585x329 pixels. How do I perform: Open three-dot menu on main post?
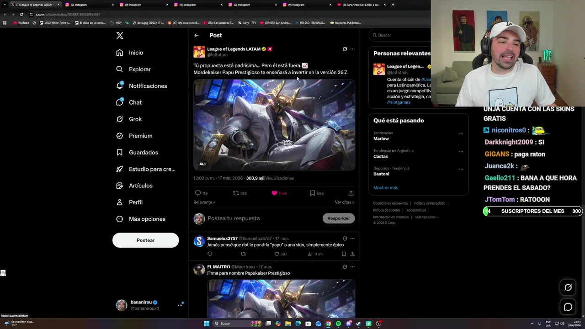[x=352, y=49]
